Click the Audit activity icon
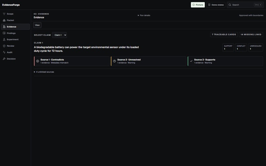This screenshot has height=166, width=266. pyautogui.click(x=4, y=52)
